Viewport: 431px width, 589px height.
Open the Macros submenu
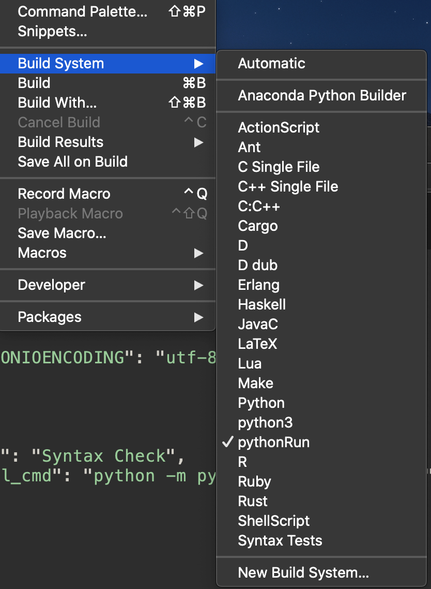click(x=42, y=253)
